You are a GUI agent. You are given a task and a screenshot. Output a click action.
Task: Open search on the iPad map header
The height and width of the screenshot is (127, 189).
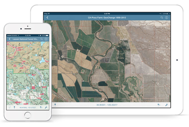tap(162, 17)
